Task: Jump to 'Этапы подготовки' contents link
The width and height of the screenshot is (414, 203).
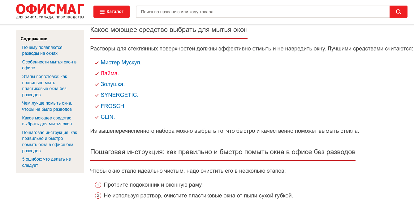Action: click(x=45, y=85)
